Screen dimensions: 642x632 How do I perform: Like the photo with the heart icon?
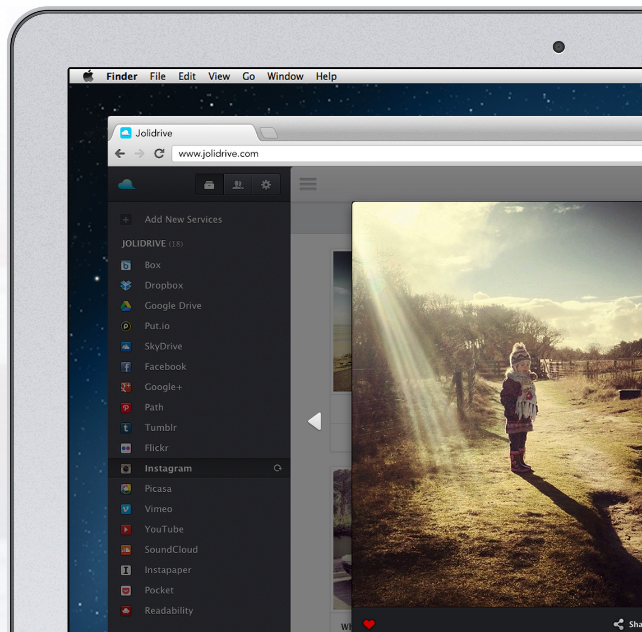[x=369, y=624]
